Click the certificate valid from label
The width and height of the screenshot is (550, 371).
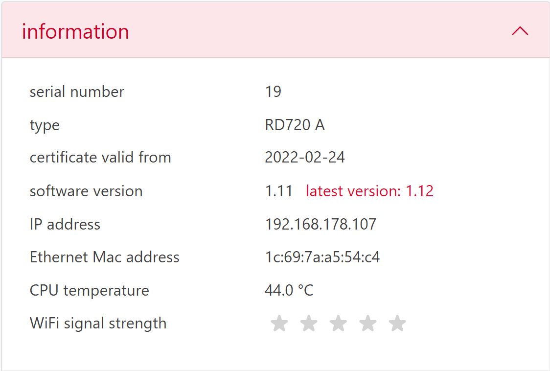point(100,157)
